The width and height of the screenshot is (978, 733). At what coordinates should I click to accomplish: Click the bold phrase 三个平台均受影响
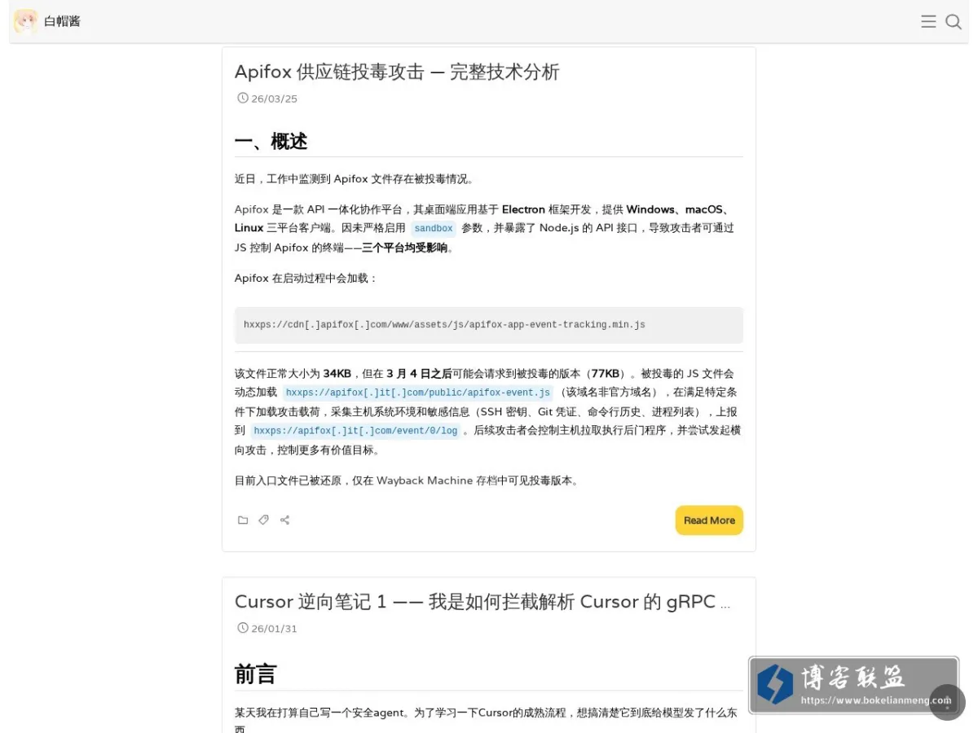[405, 248]
